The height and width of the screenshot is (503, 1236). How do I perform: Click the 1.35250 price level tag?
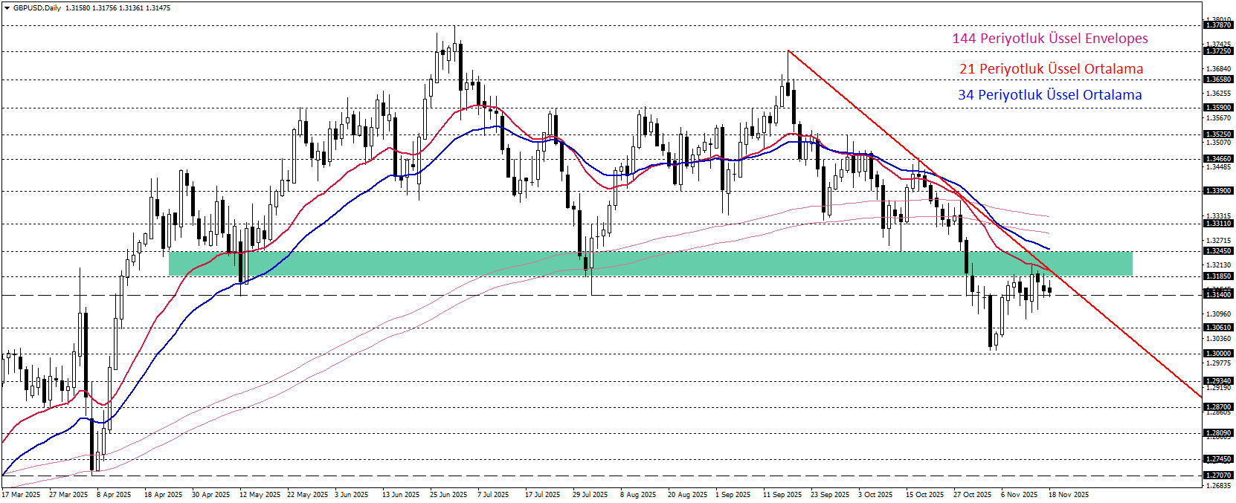tap(1218, 134)
